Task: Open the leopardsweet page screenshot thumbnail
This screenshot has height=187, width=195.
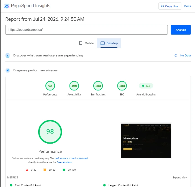Action: tap(146, 141)
